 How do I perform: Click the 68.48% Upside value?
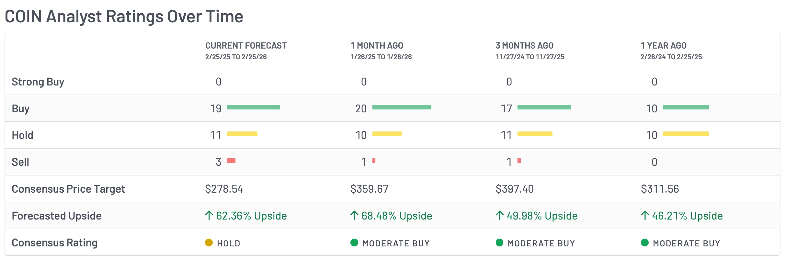pyautogui.click(x=397, y=216)
